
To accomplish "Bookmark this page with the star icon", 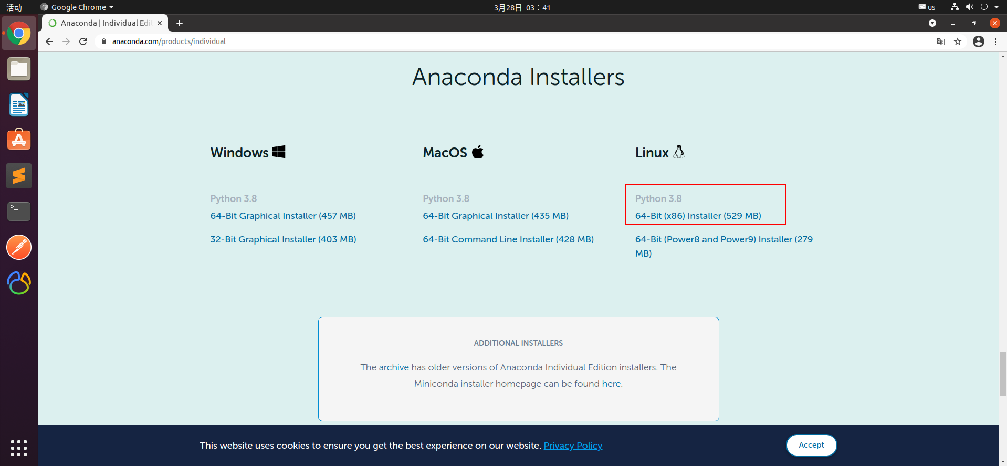I will 958,41.
